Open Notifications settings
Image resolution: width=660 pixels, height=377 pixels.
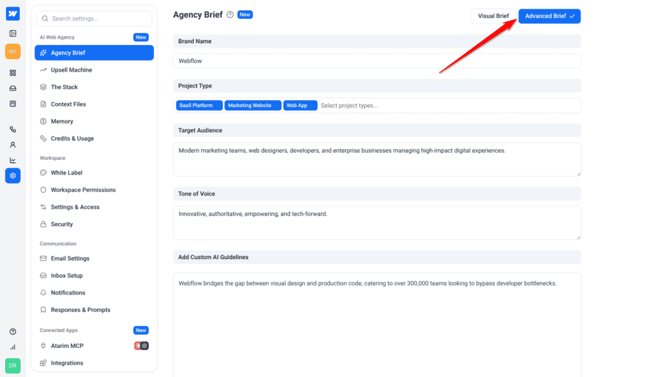click(x=94, y=293)
